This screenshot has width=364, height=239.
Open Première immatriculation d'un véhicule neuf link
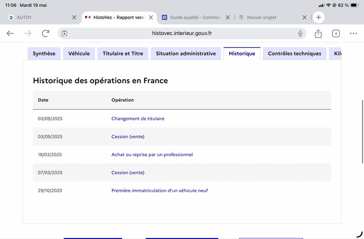pos(160,190)
